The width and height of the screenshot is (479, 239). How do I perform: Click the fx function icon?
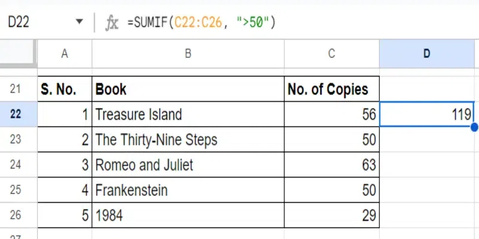tap(111, 23)
